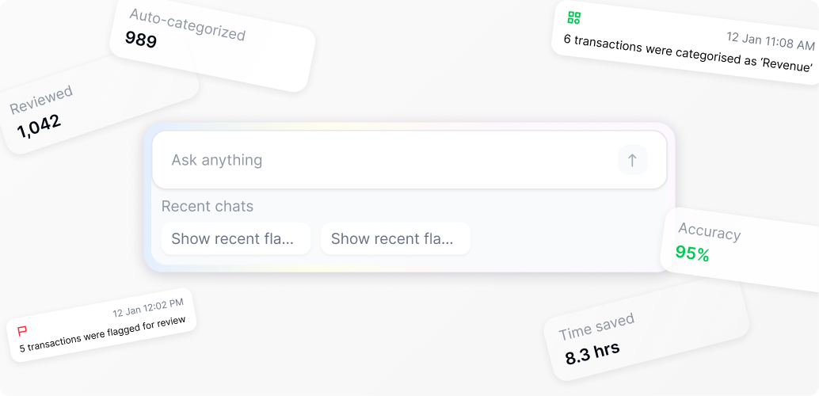Image resolution: width=819 pixels, height=396 pixels.
Task: Select the 'Time saved' card label
Action: [596, 326]
